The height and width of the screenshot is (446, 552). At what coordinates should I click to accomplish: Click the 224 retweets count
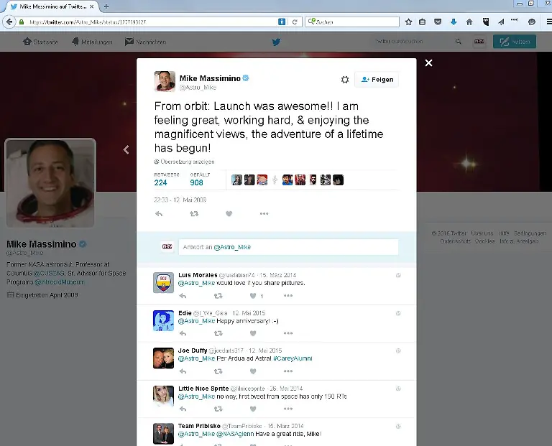point(160,182)
